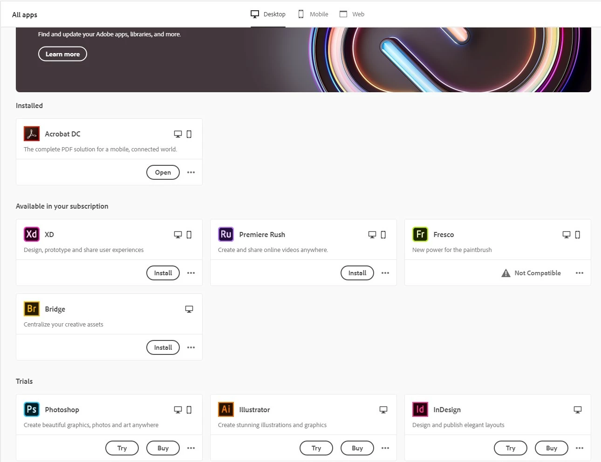Click the Learn more button
The width and height of the screenshot is (601, 462).
tap(62, 54)
